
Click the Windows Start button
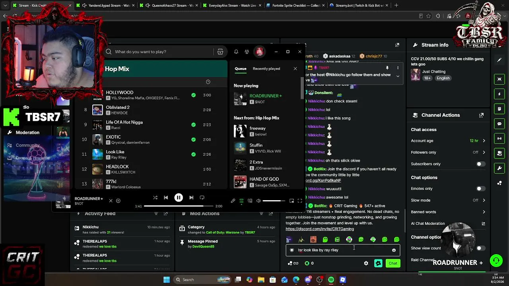click(167, 280)
